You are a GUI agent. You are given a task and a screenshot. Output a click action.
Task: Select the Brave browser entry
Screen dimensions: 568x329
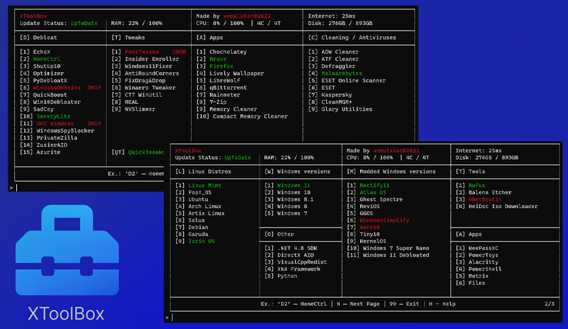click(211, 59)
